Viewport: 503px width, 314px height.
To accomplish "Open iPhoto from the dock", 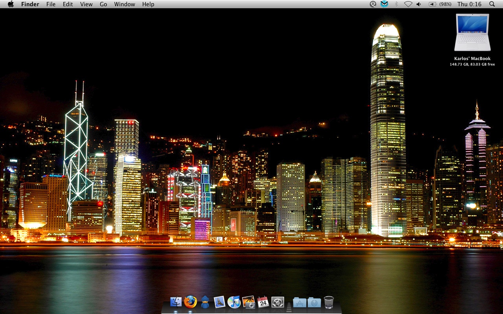I will (248, 302).
